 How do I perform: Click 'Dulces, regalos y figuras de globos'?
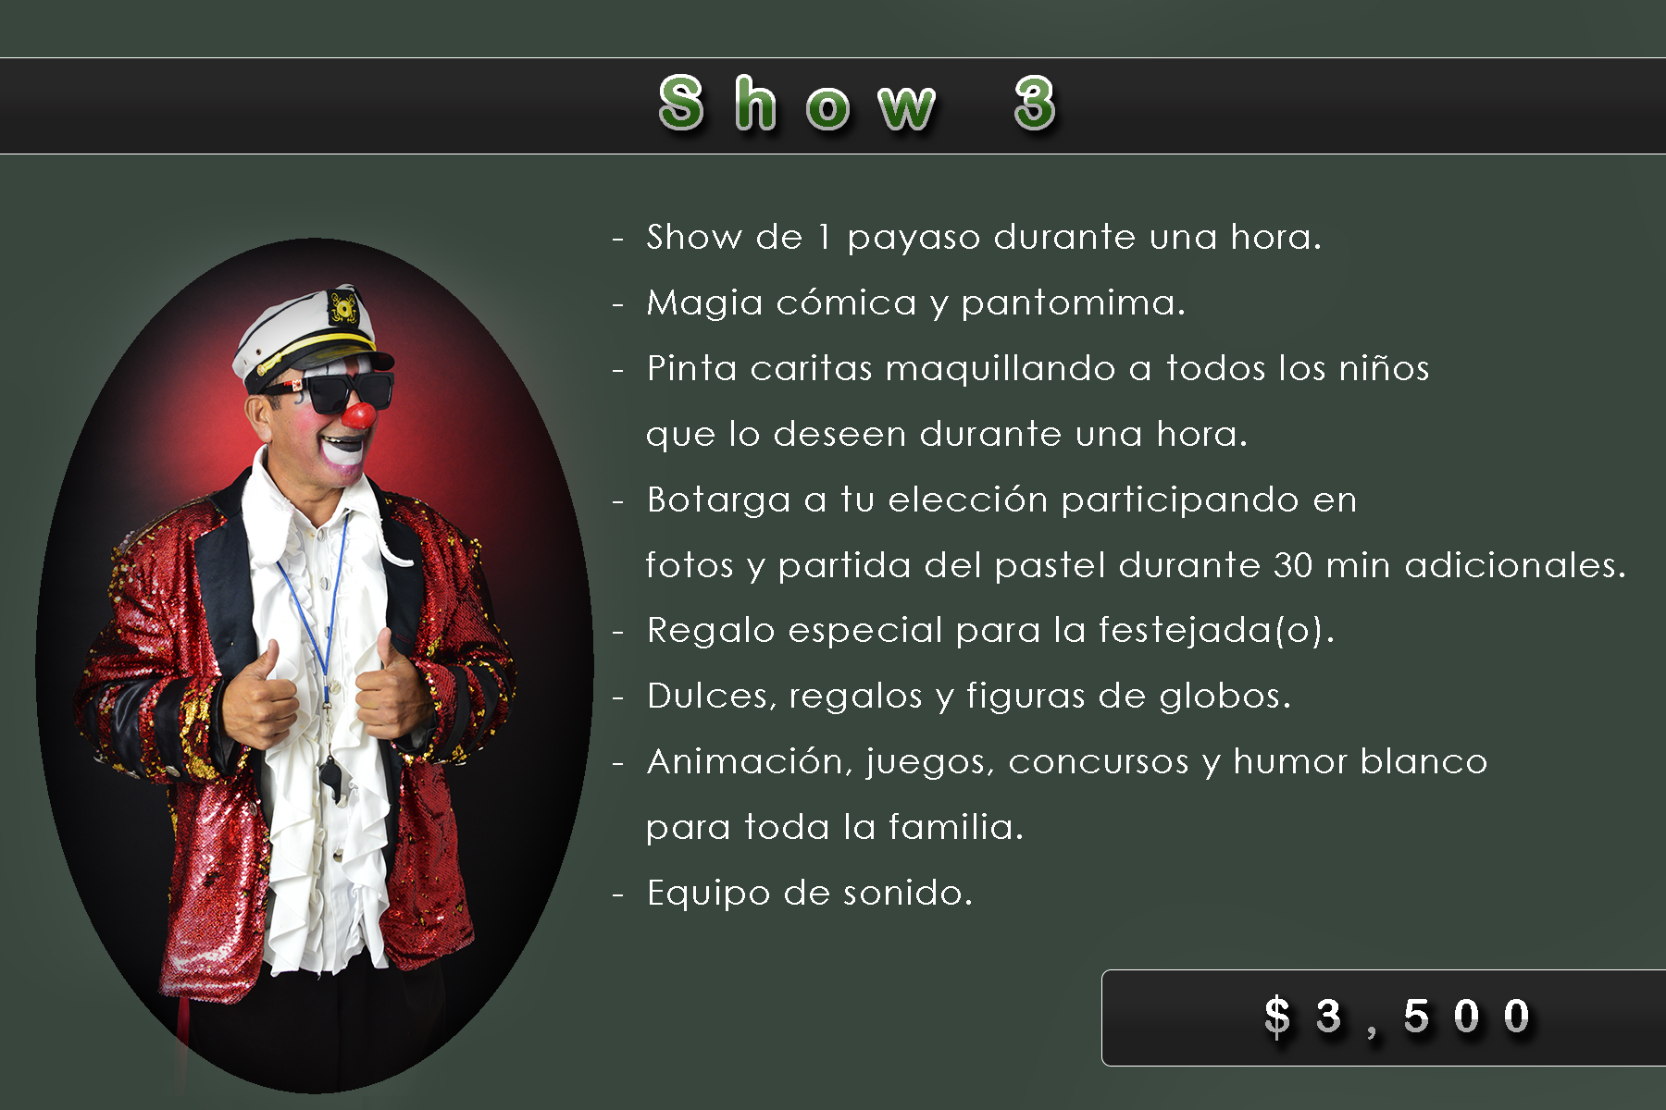pos(968,697)
